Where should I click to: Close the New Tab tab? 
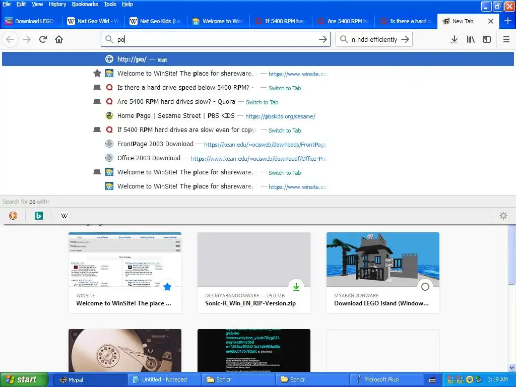(x=491, y=21)
